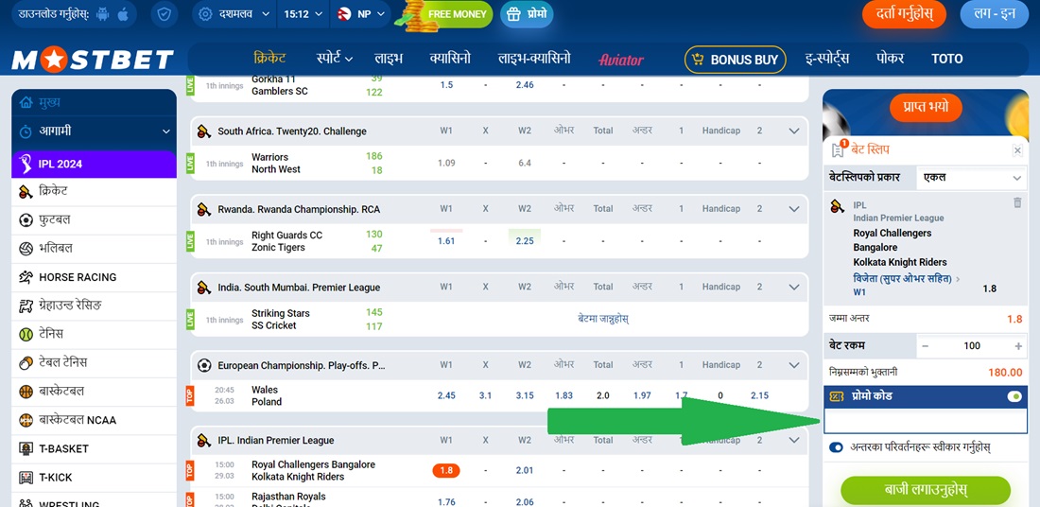Viewport: 1040px width, 507px height.
Task: Click cricket icon in South Africa Twenty20 header
Action: (x=204, y=131)
